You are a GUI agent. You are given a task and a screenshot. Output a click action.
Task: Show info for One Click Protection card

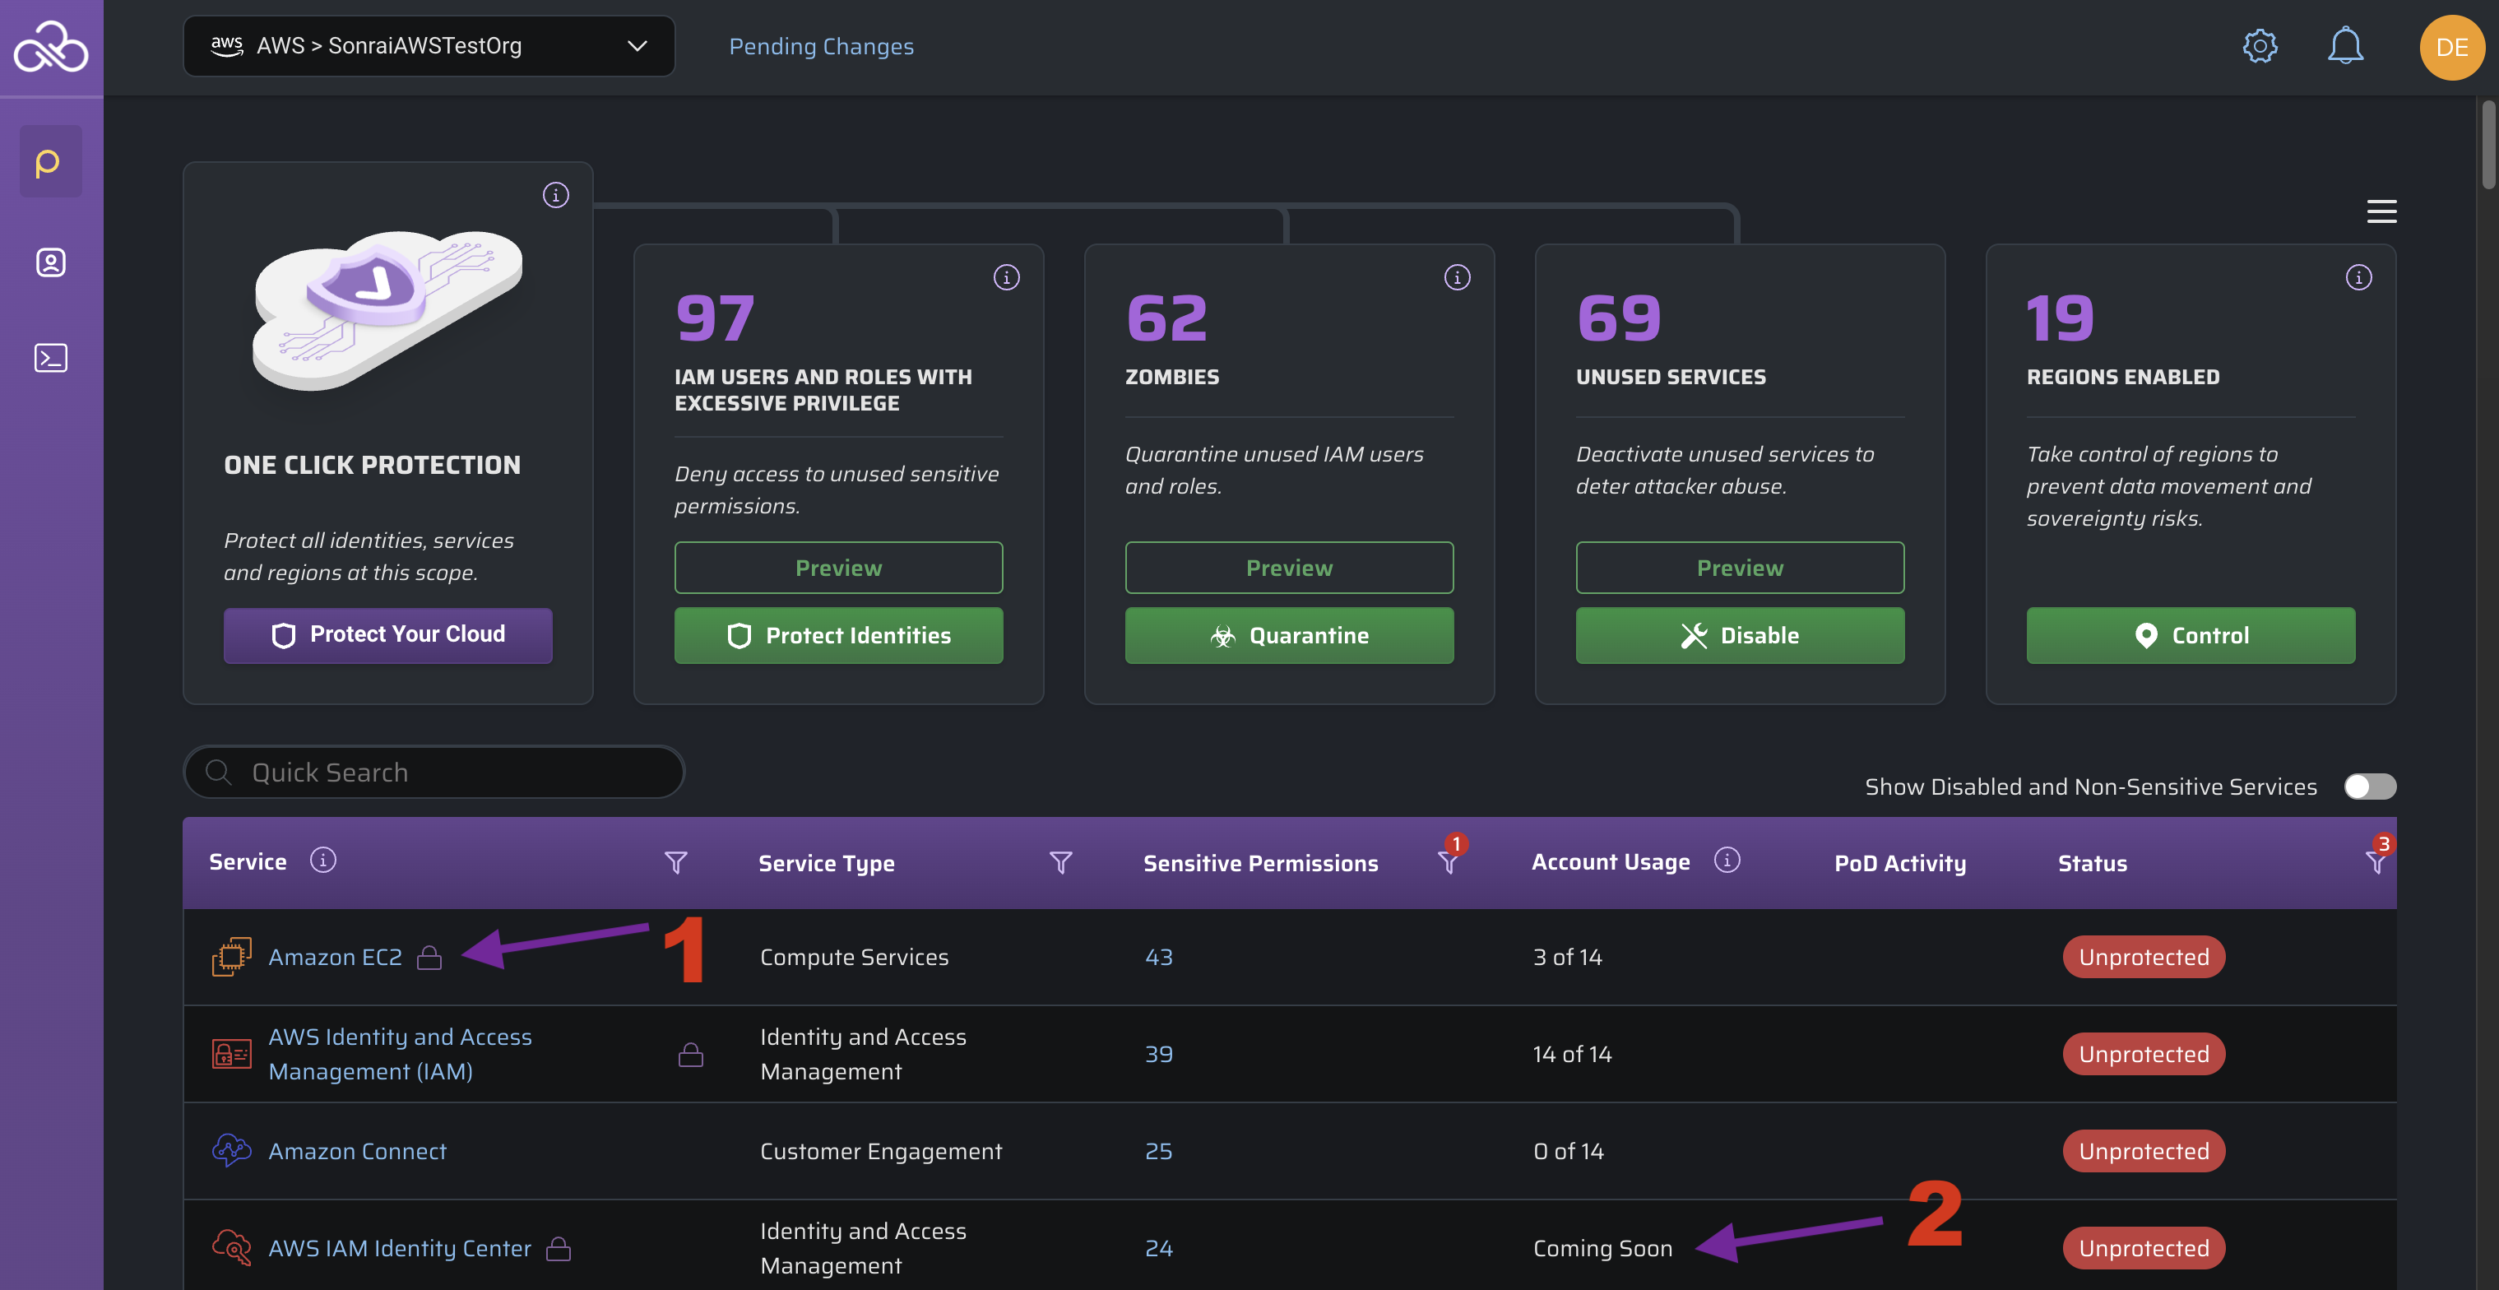[x=555, y=195]
